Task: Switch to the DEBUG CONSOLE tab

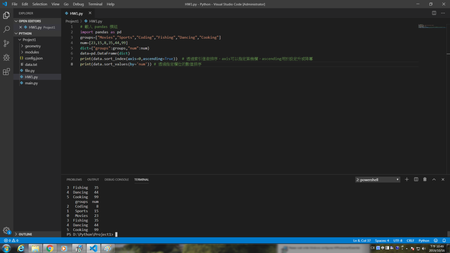Action: click(116, 180)
